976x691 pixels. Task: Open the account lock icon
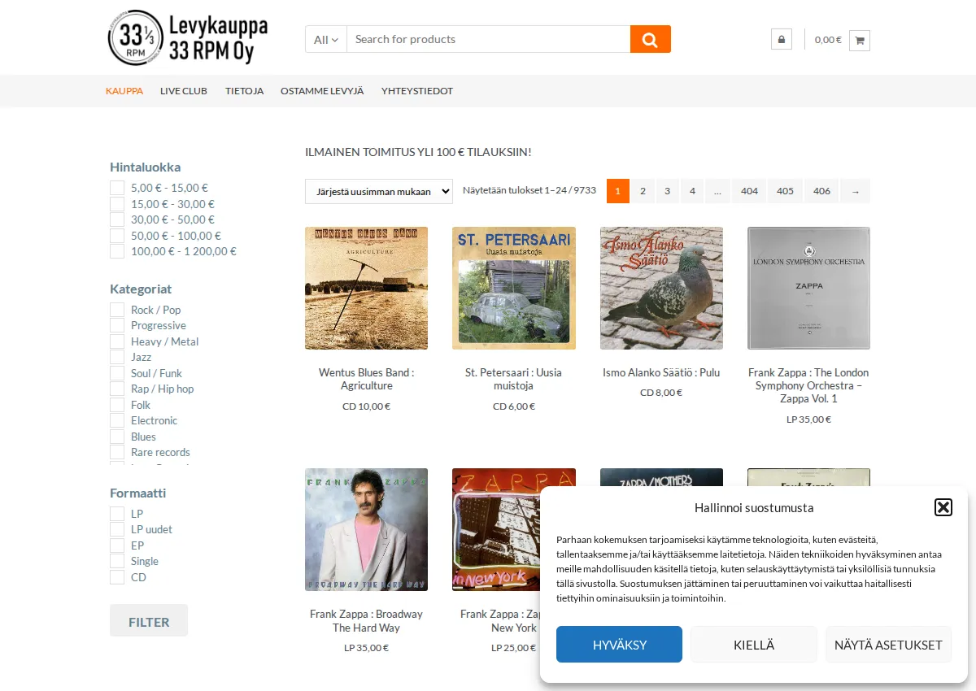point(782,39)
